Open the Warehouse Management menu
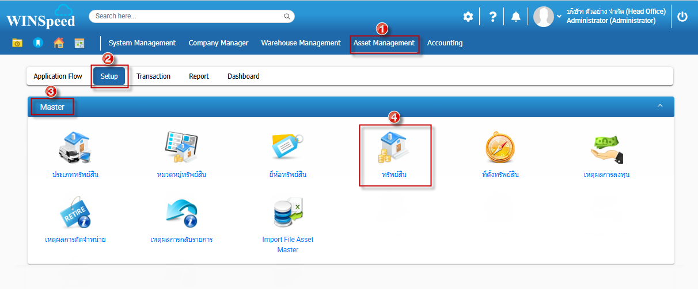 (301, 43)
